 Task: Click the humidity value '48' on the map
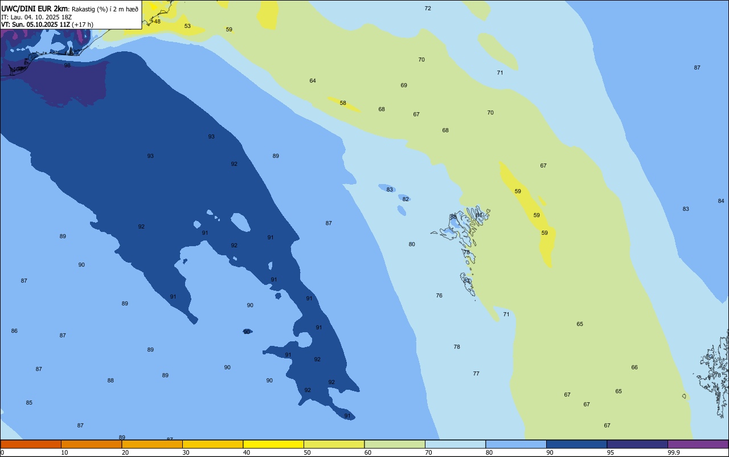pos(157,22)
